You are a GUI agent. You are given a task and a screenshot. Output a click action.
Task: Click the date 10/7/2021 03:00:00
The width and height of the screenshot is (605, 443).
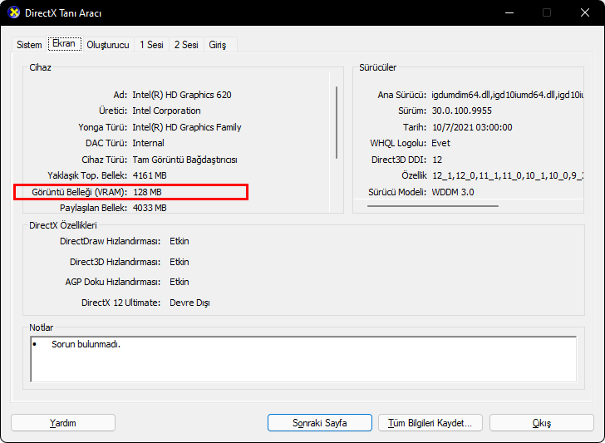[472, 127]
